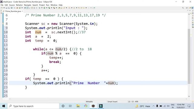This screenshot has width=194, height=109.
Task: Click the vertical scrollbar up arrow
Action: pyautogui.click(x=189, y=14)
